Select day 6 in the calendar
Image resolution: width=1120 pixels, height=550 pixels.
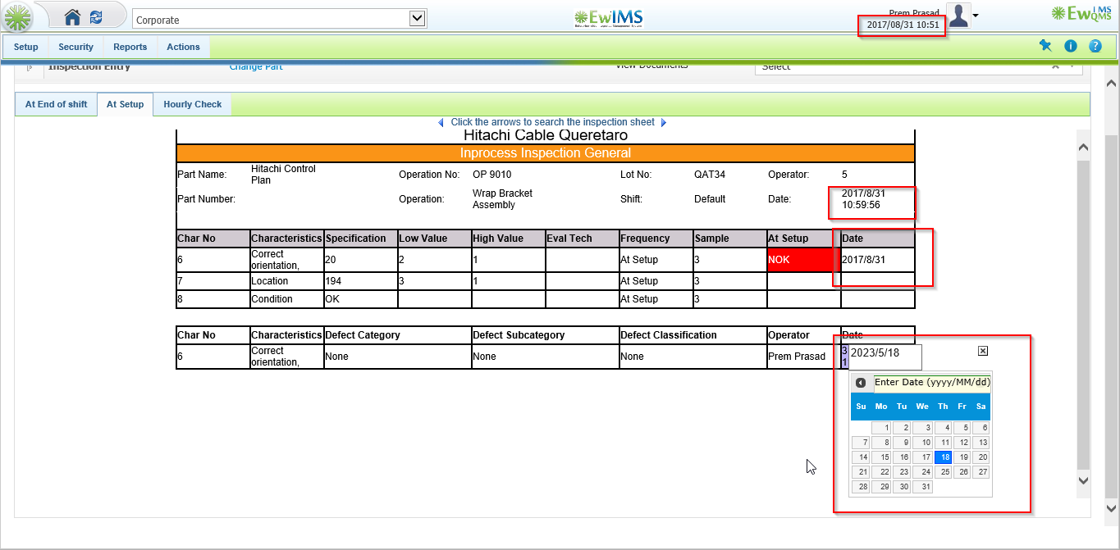(x=981, y=428)
